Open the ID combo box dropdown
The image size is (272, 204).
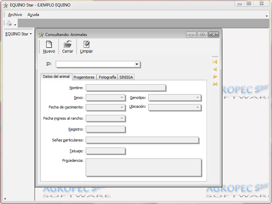coord(137,64)
